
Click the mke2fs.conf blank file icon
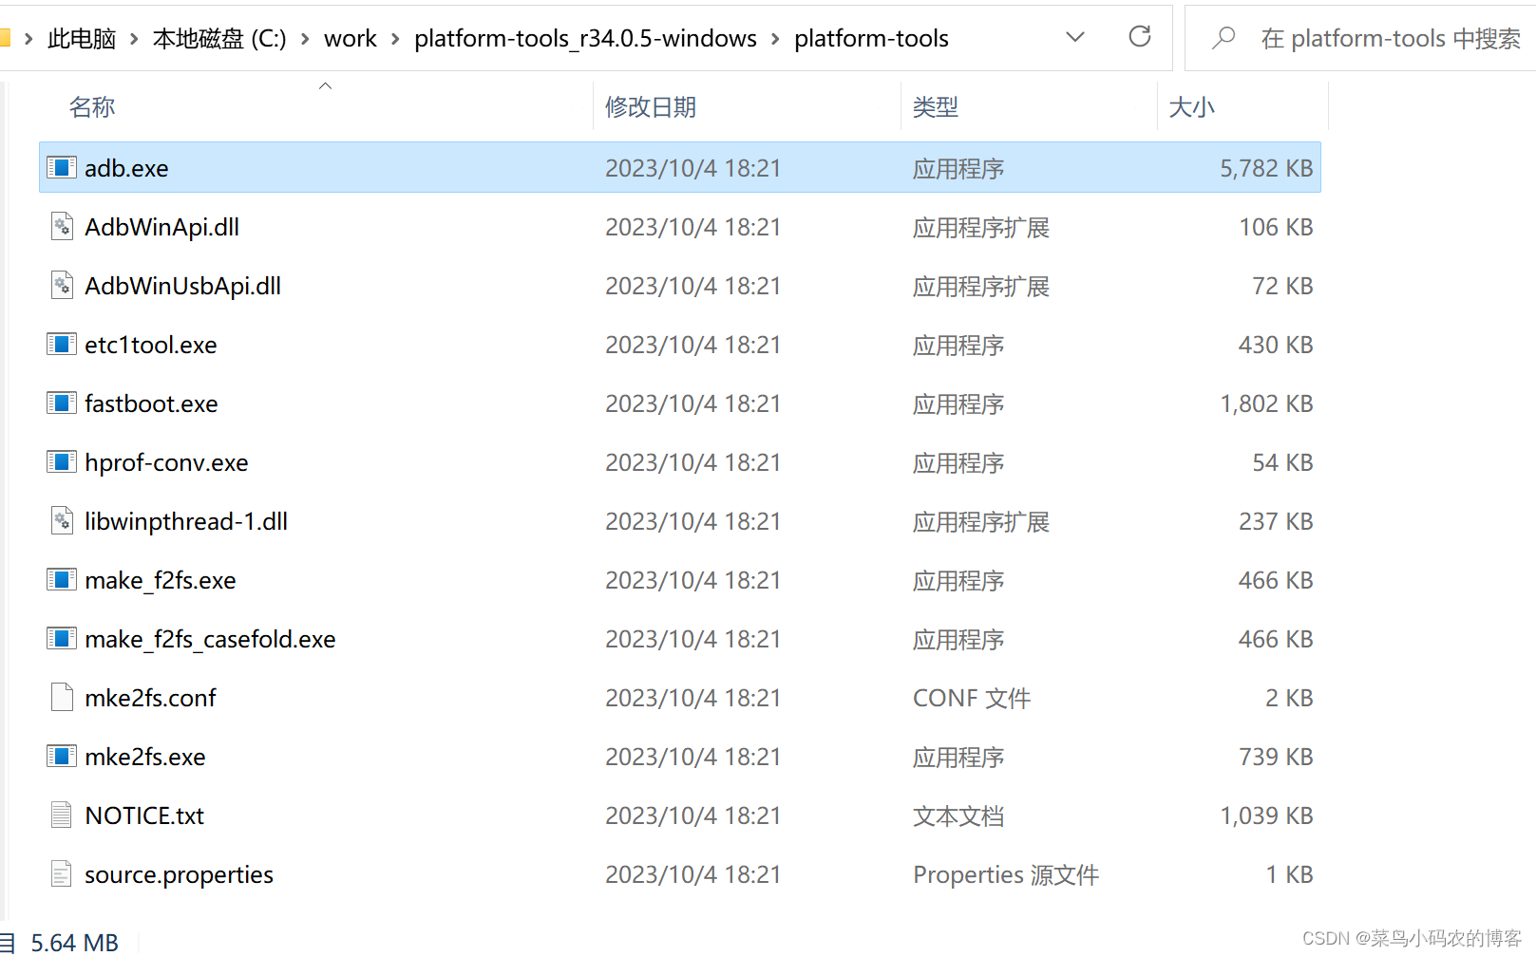click(x=62, y=698)
